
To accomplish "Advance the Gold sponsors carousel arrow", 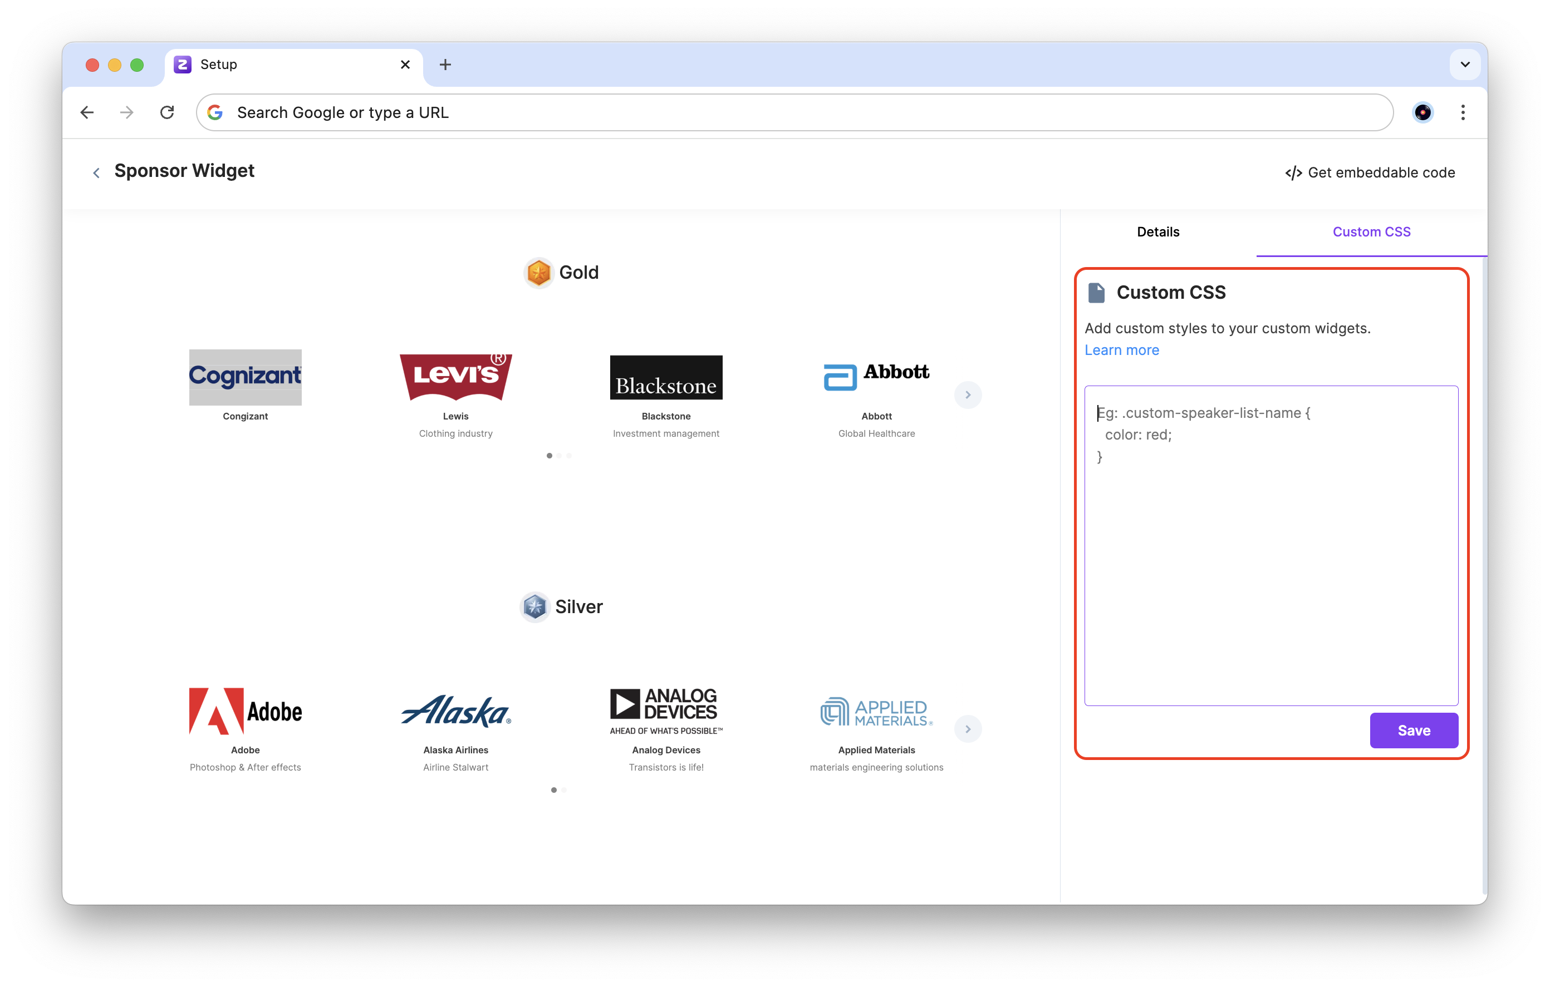I will [968, 394].
